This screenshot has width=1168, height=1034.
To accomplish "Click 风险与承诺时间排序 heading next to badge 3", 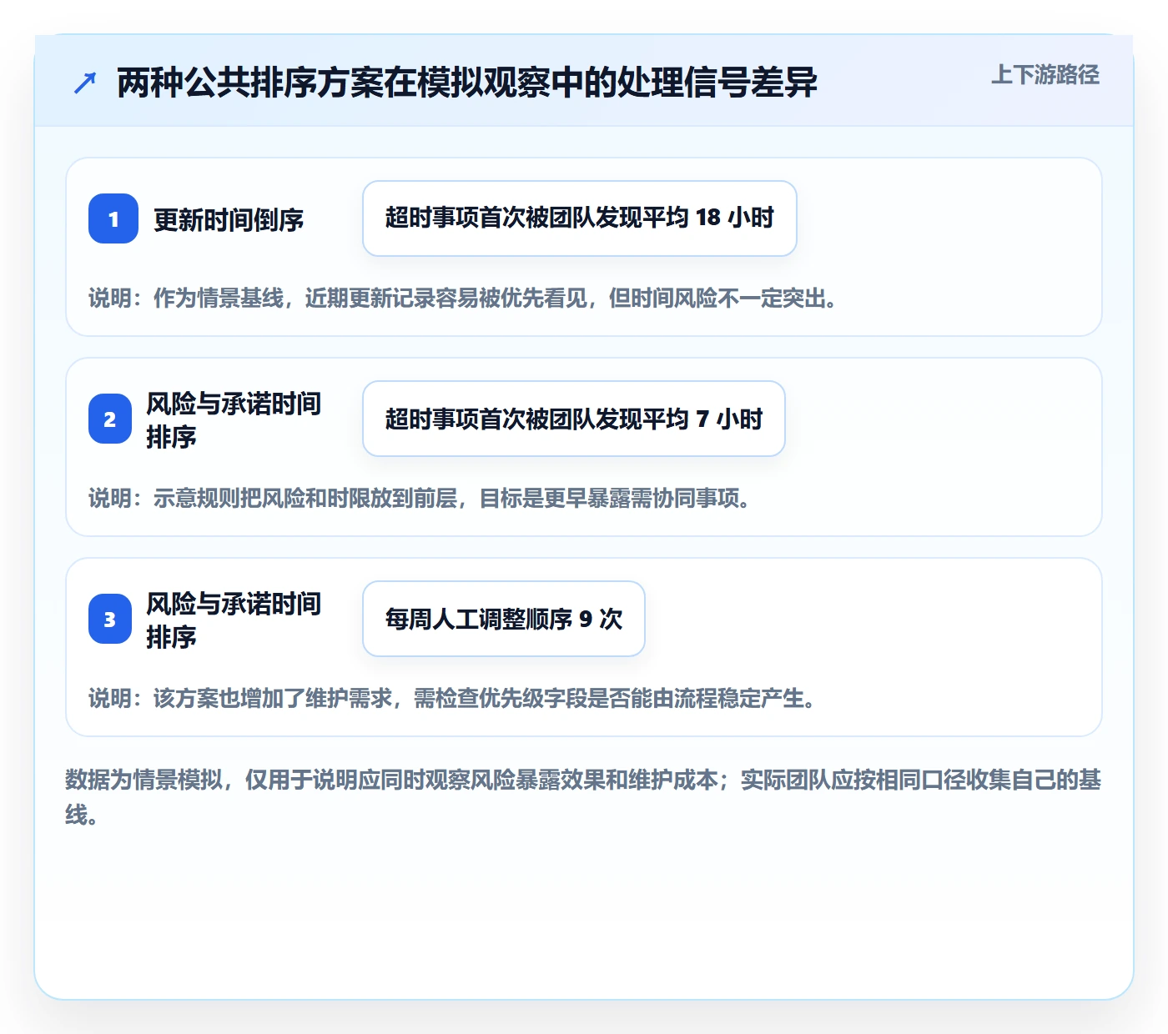I will pyautogui.click(x=234, y=620).
